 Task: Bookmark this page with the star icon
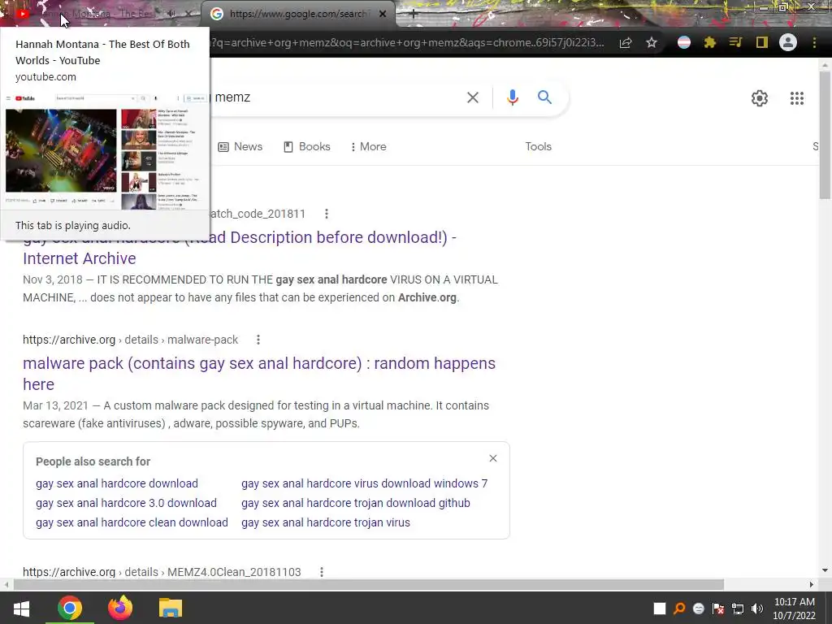(652, 42)
